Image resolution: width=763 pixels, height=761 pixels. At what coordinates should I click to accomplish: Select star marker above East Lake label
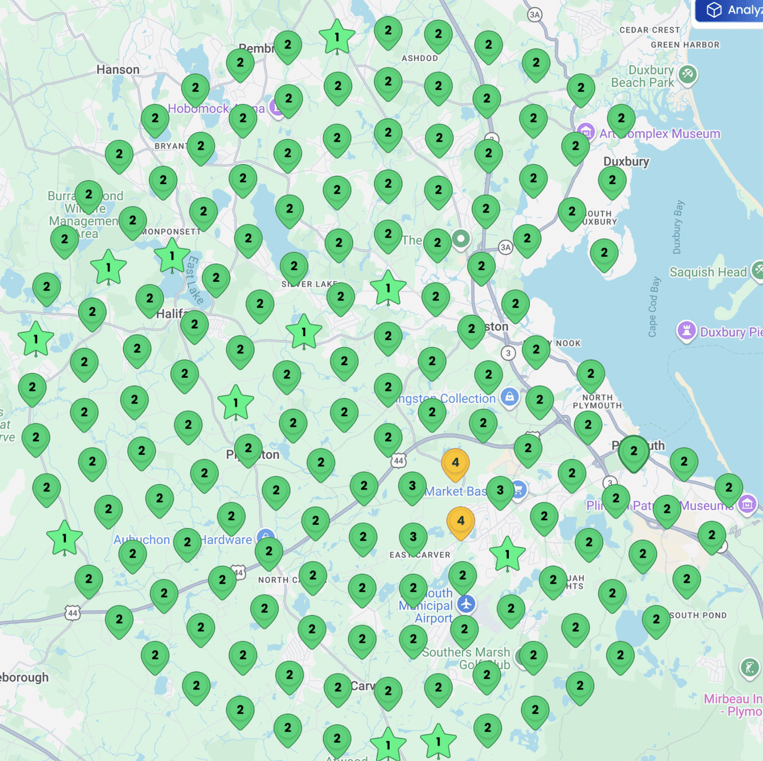pos(172,257)
